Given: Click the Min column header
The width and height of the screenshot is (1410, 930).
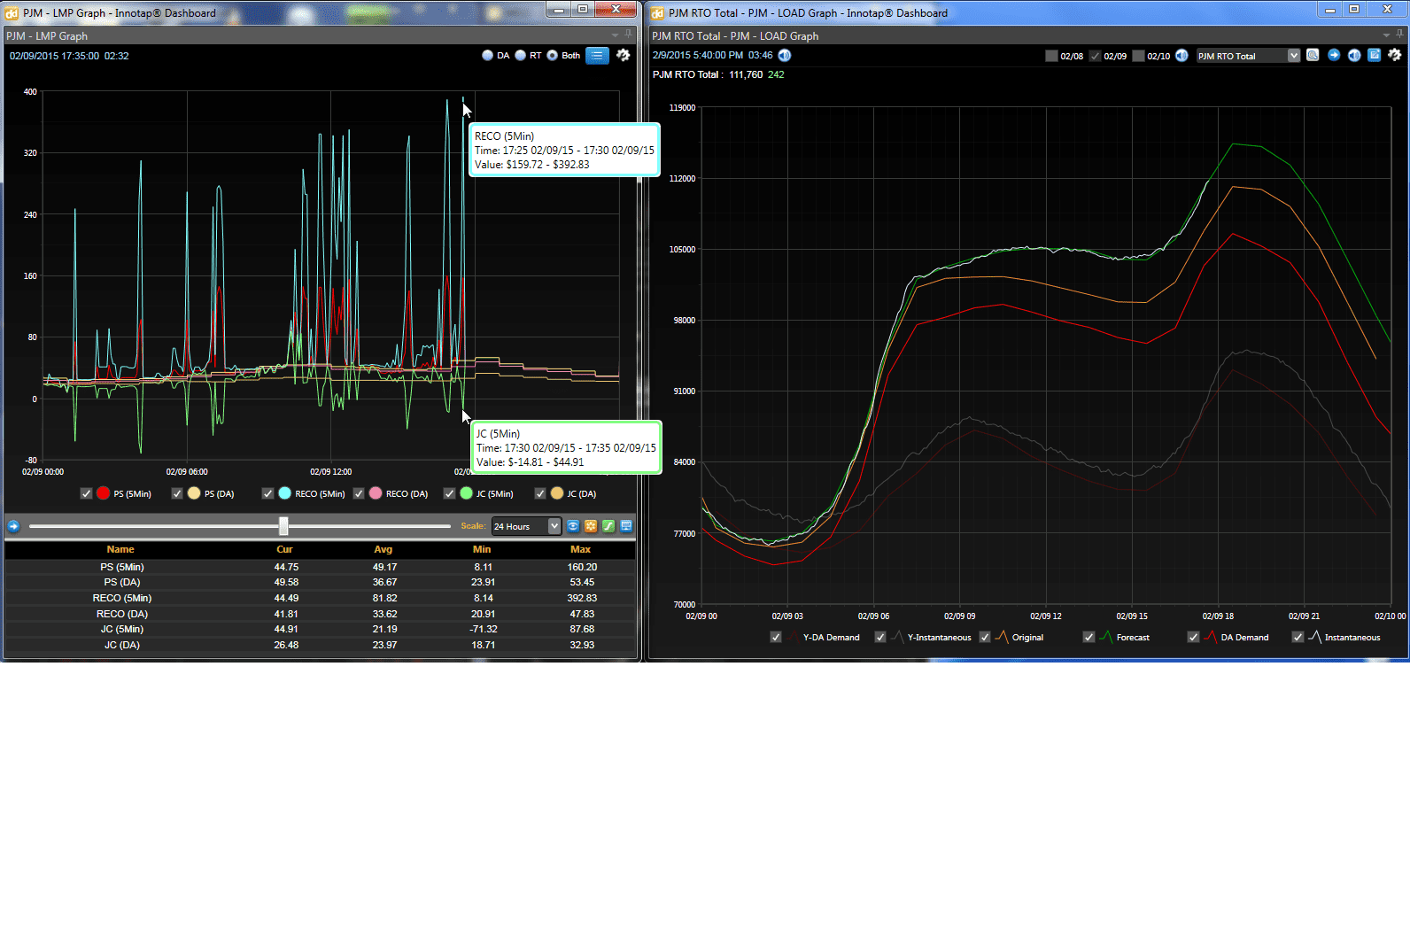Looking at the screenshot, I should pos(482,549).
